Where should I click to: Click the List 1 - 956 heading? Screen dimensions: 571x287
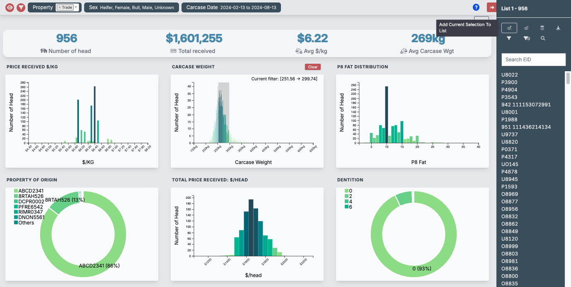click(514, 8)
